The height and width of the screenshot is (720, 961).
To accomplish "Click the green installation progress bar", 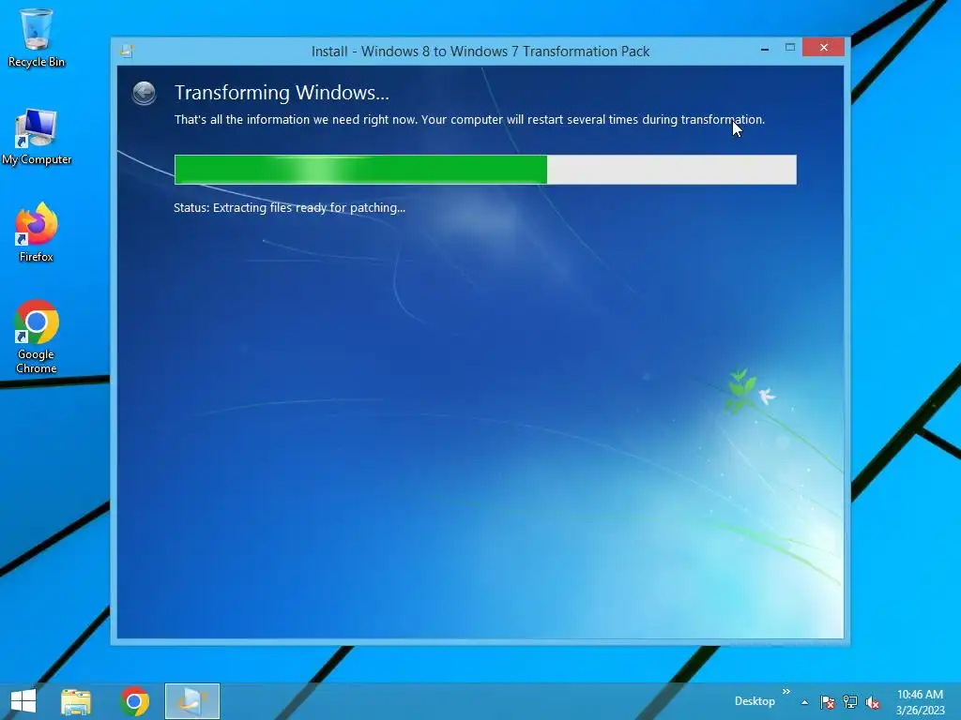I will tap(485, 170).
